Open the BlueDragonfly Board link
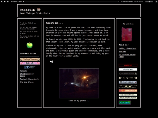The image size is (158, 118). [27, 75]
